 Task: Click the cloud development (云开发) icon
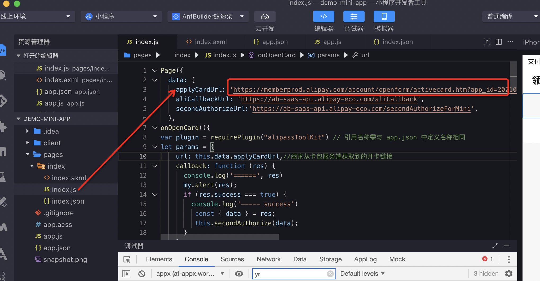click(x=265, y=17)
